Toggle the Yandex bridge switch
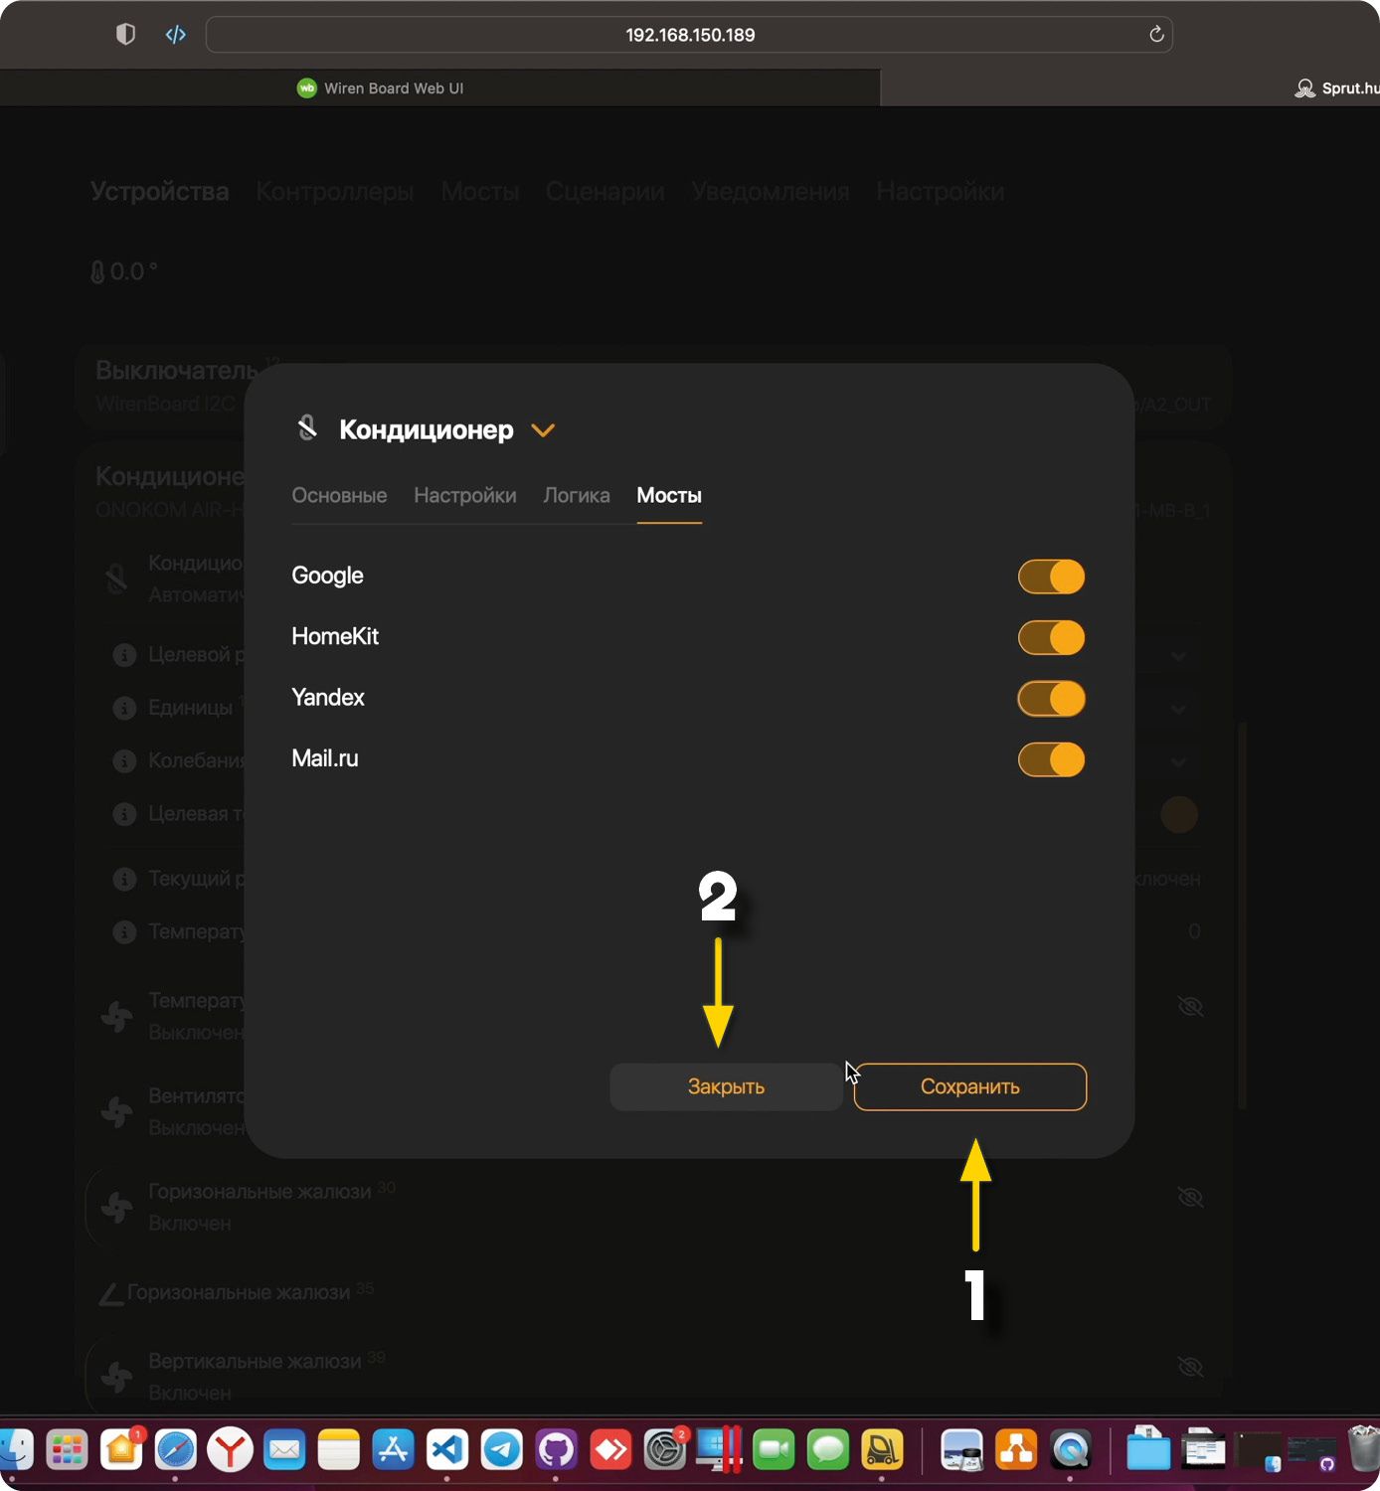Image resolution: width=1380 pixels, height=1491 pixels. [1051, 699]
